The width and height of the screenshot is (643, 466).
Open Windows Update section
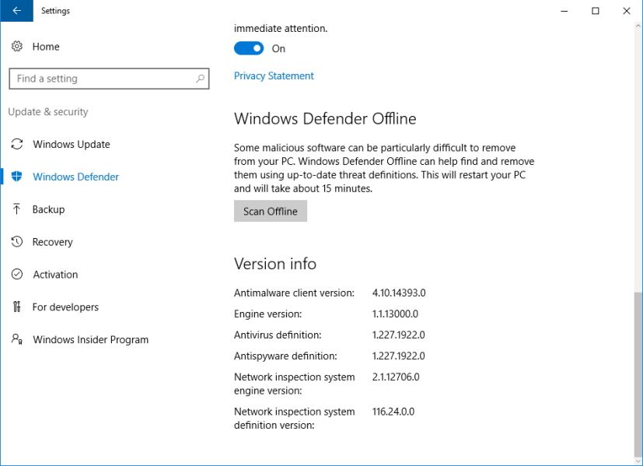[x=72, y=145]
